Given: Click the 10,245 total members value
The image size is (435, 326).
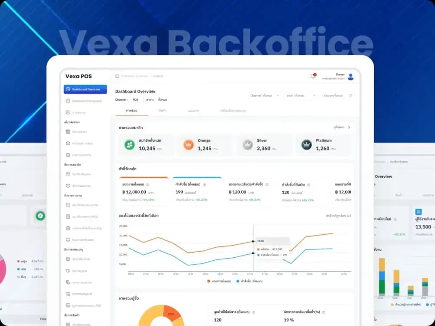Looking at the screenshot, I should (147, 149).
